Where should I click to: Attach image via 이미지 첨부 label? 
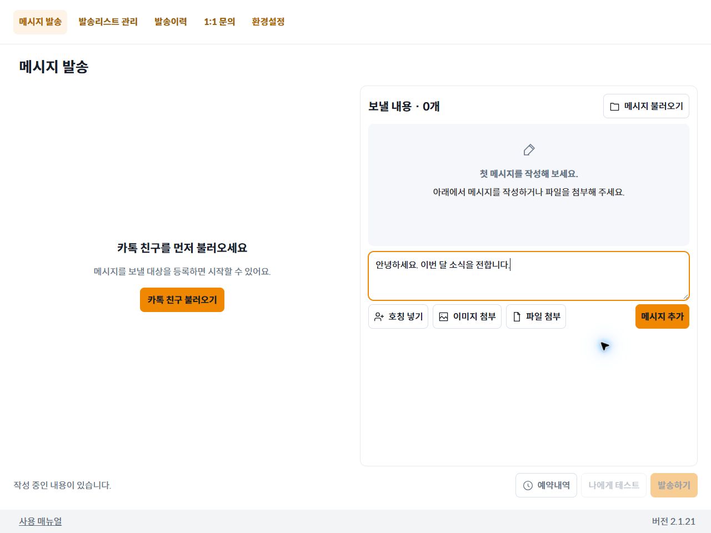[x=474, y=316]
